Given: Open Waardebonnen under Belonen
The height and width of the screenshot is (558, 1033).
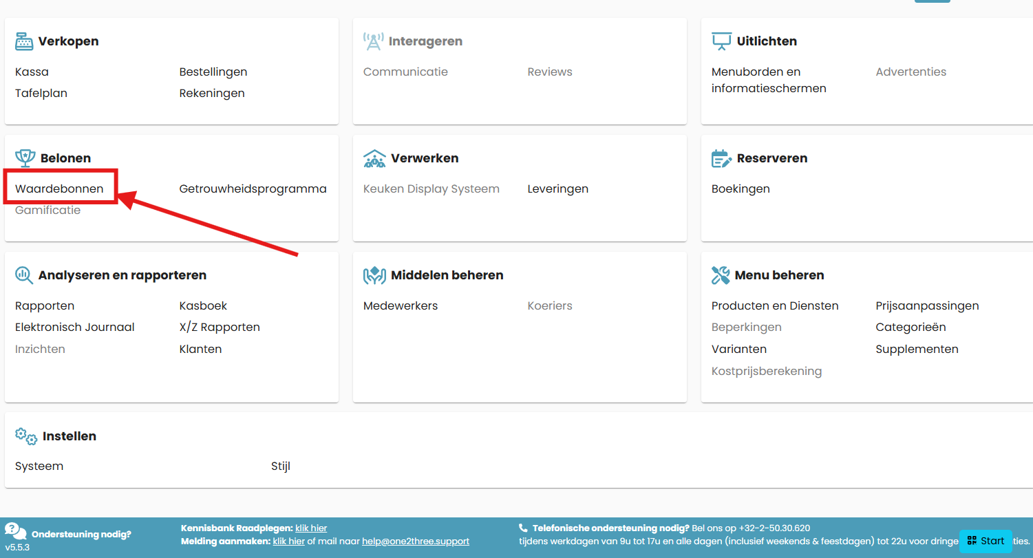Looking at the screenshot, I should (59, 189).
